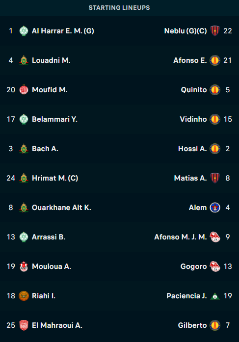Click the crest beside Hrimat M. (C)
Screen dimensions: 239x342
(x=24, y=178)
